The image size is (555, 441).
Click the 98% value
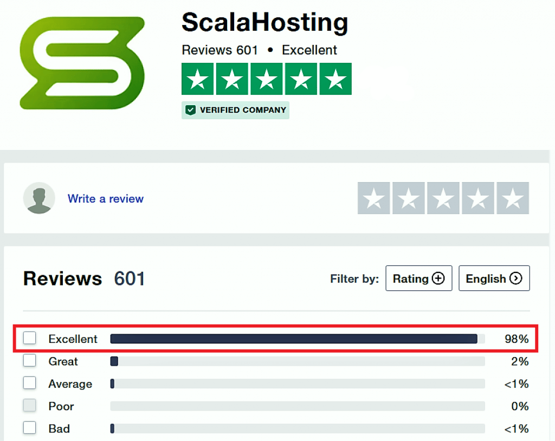[517, 339]
